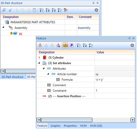Open the 2D-Part structure tab
Viewport: 137px width, 129px height.
point(12,77)
